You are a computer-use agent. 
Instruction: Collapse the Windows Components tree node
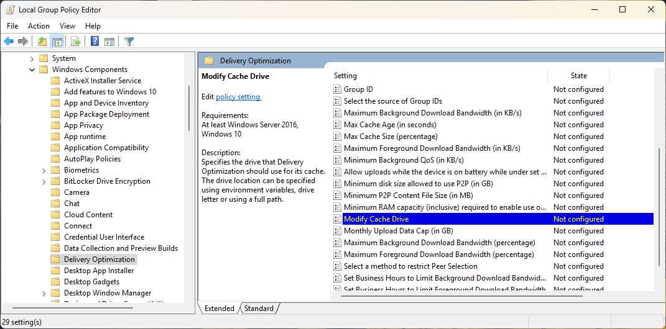(32, 70)
